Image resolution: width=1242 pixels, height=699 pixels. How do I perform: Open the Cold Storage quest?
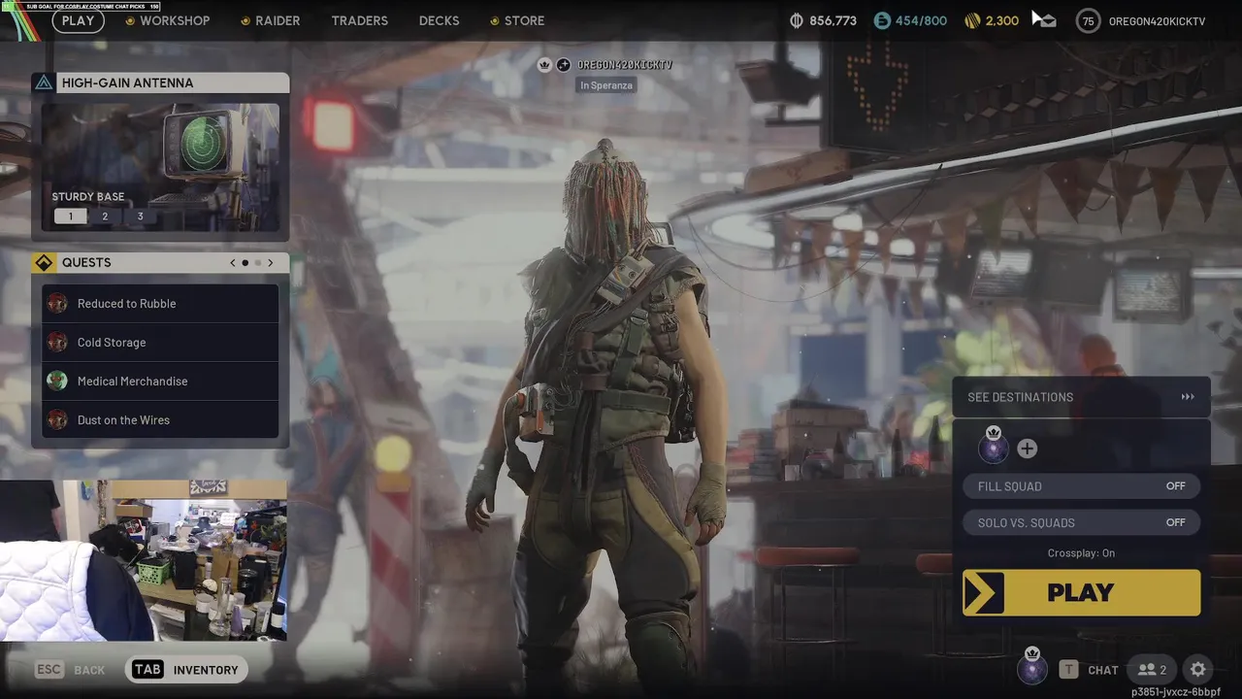(160, 343)
